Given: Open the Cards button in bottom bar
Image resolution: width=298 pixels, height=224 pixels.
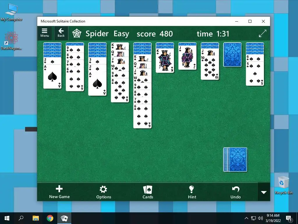Looking at the screenshot, I should 148,192.
